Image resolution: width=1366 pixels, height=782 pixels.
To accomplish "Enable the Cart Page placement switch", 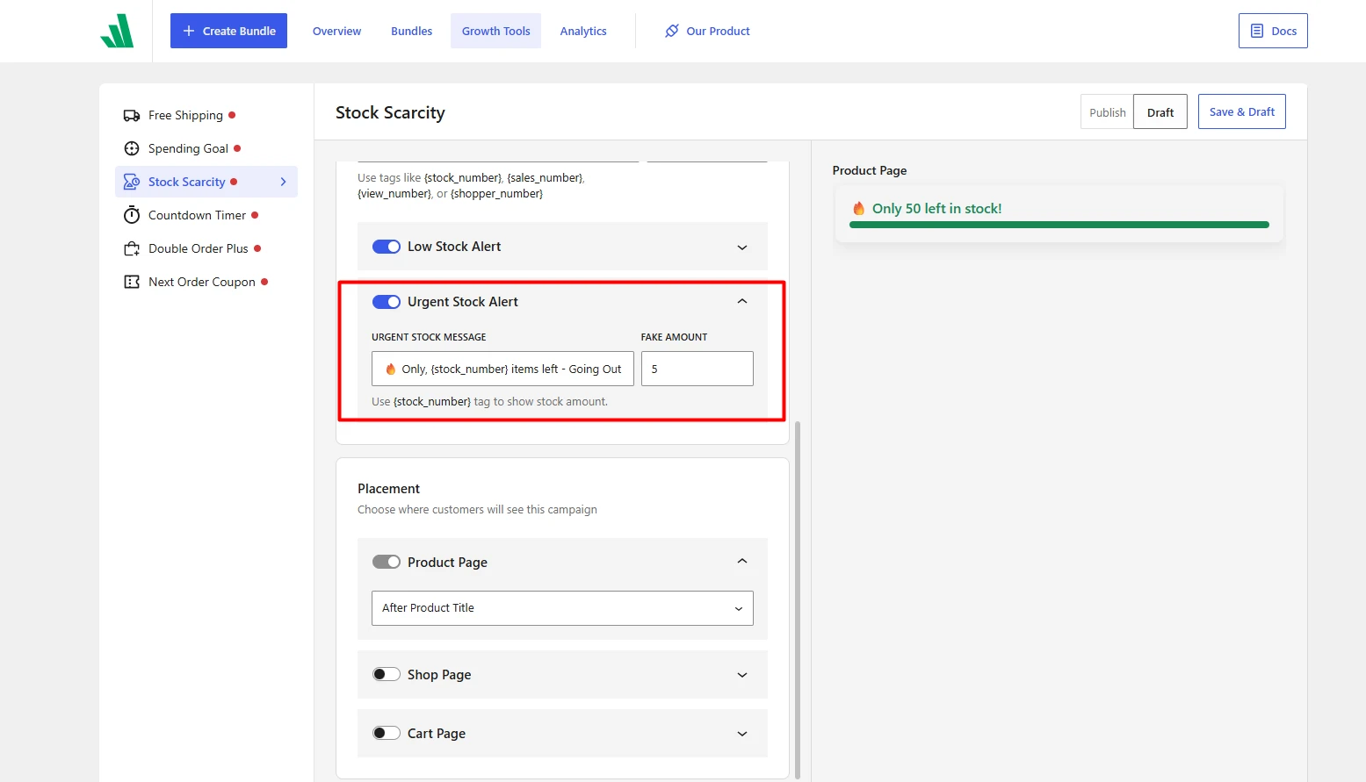I will [387, 733].
